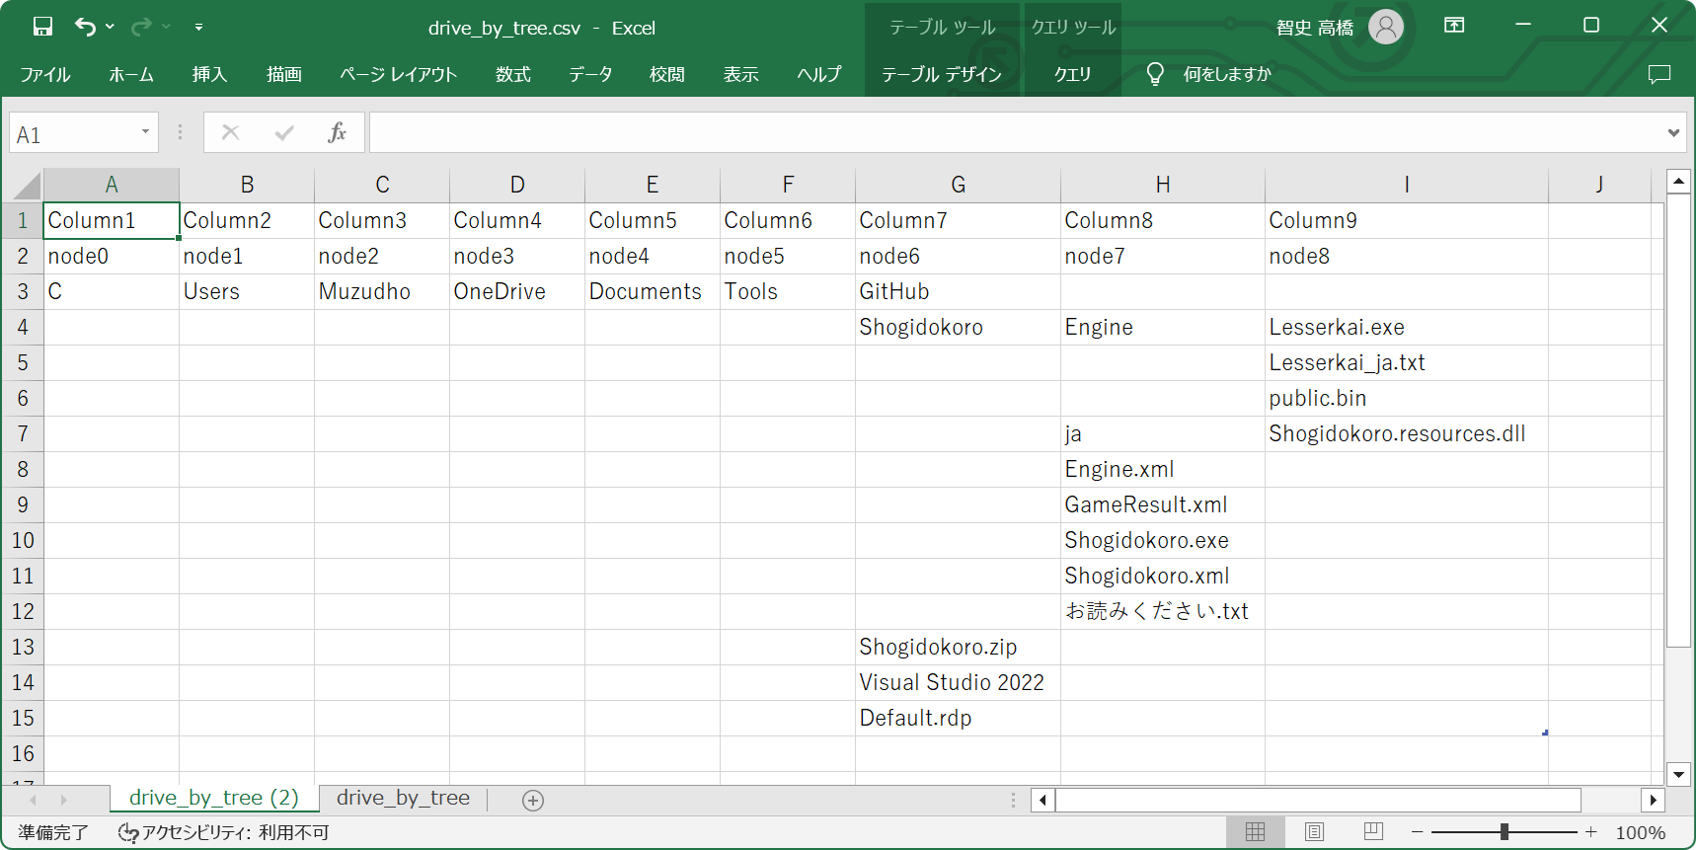Screen dimensions: 1696x850
Task: Select row 7 header
Action: [x=23, y=433]
